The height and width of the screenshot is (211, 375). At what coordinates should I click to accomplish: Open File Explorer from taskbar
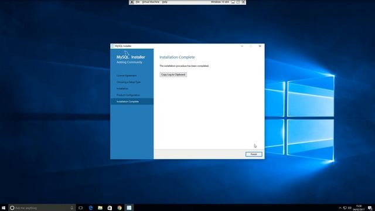click(100, 207)
